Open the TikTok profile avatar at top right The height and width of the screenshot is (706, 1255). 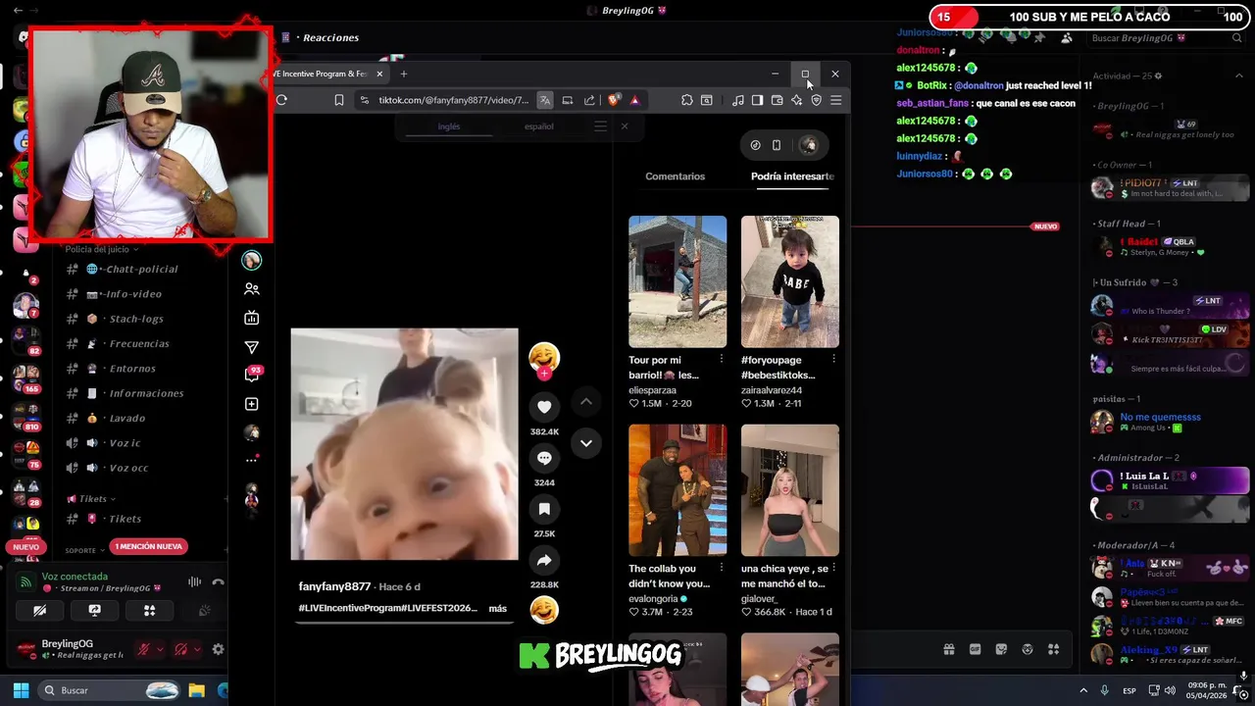[x=808, y=145]
